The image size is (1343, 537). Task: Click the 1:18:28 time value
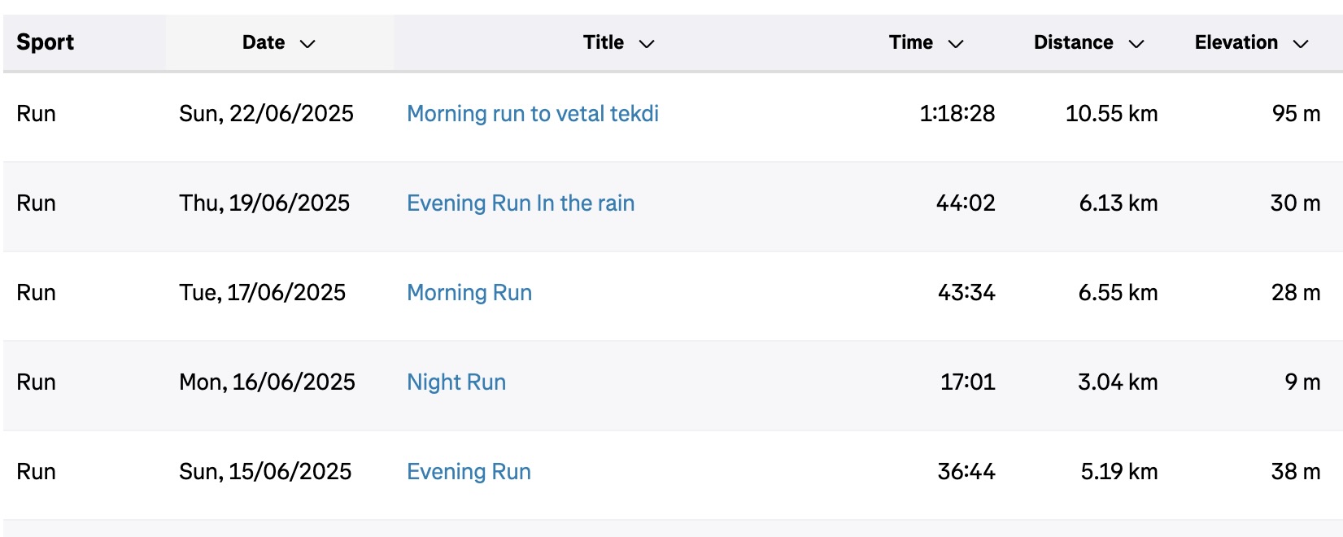click(x=957, y=114)
